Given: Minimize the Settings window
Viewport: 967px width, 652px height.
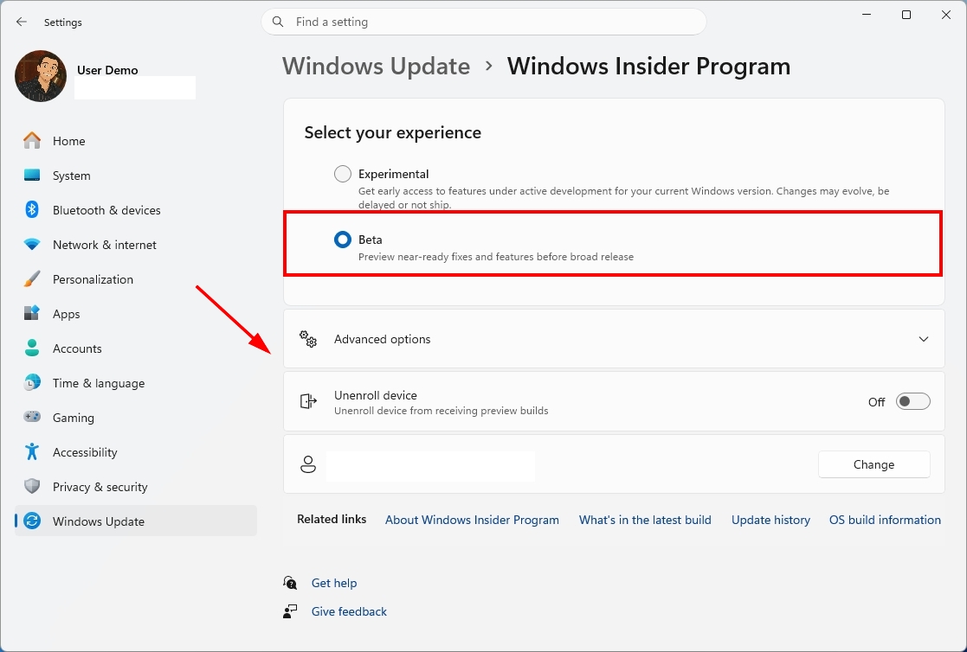Looking at the screenshot, I should [867, 15].
